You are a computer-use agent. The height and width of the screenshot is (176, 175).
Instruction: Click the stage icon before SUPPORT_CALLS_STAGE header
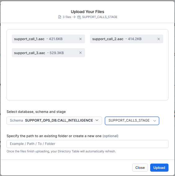[x=79, y=17]
